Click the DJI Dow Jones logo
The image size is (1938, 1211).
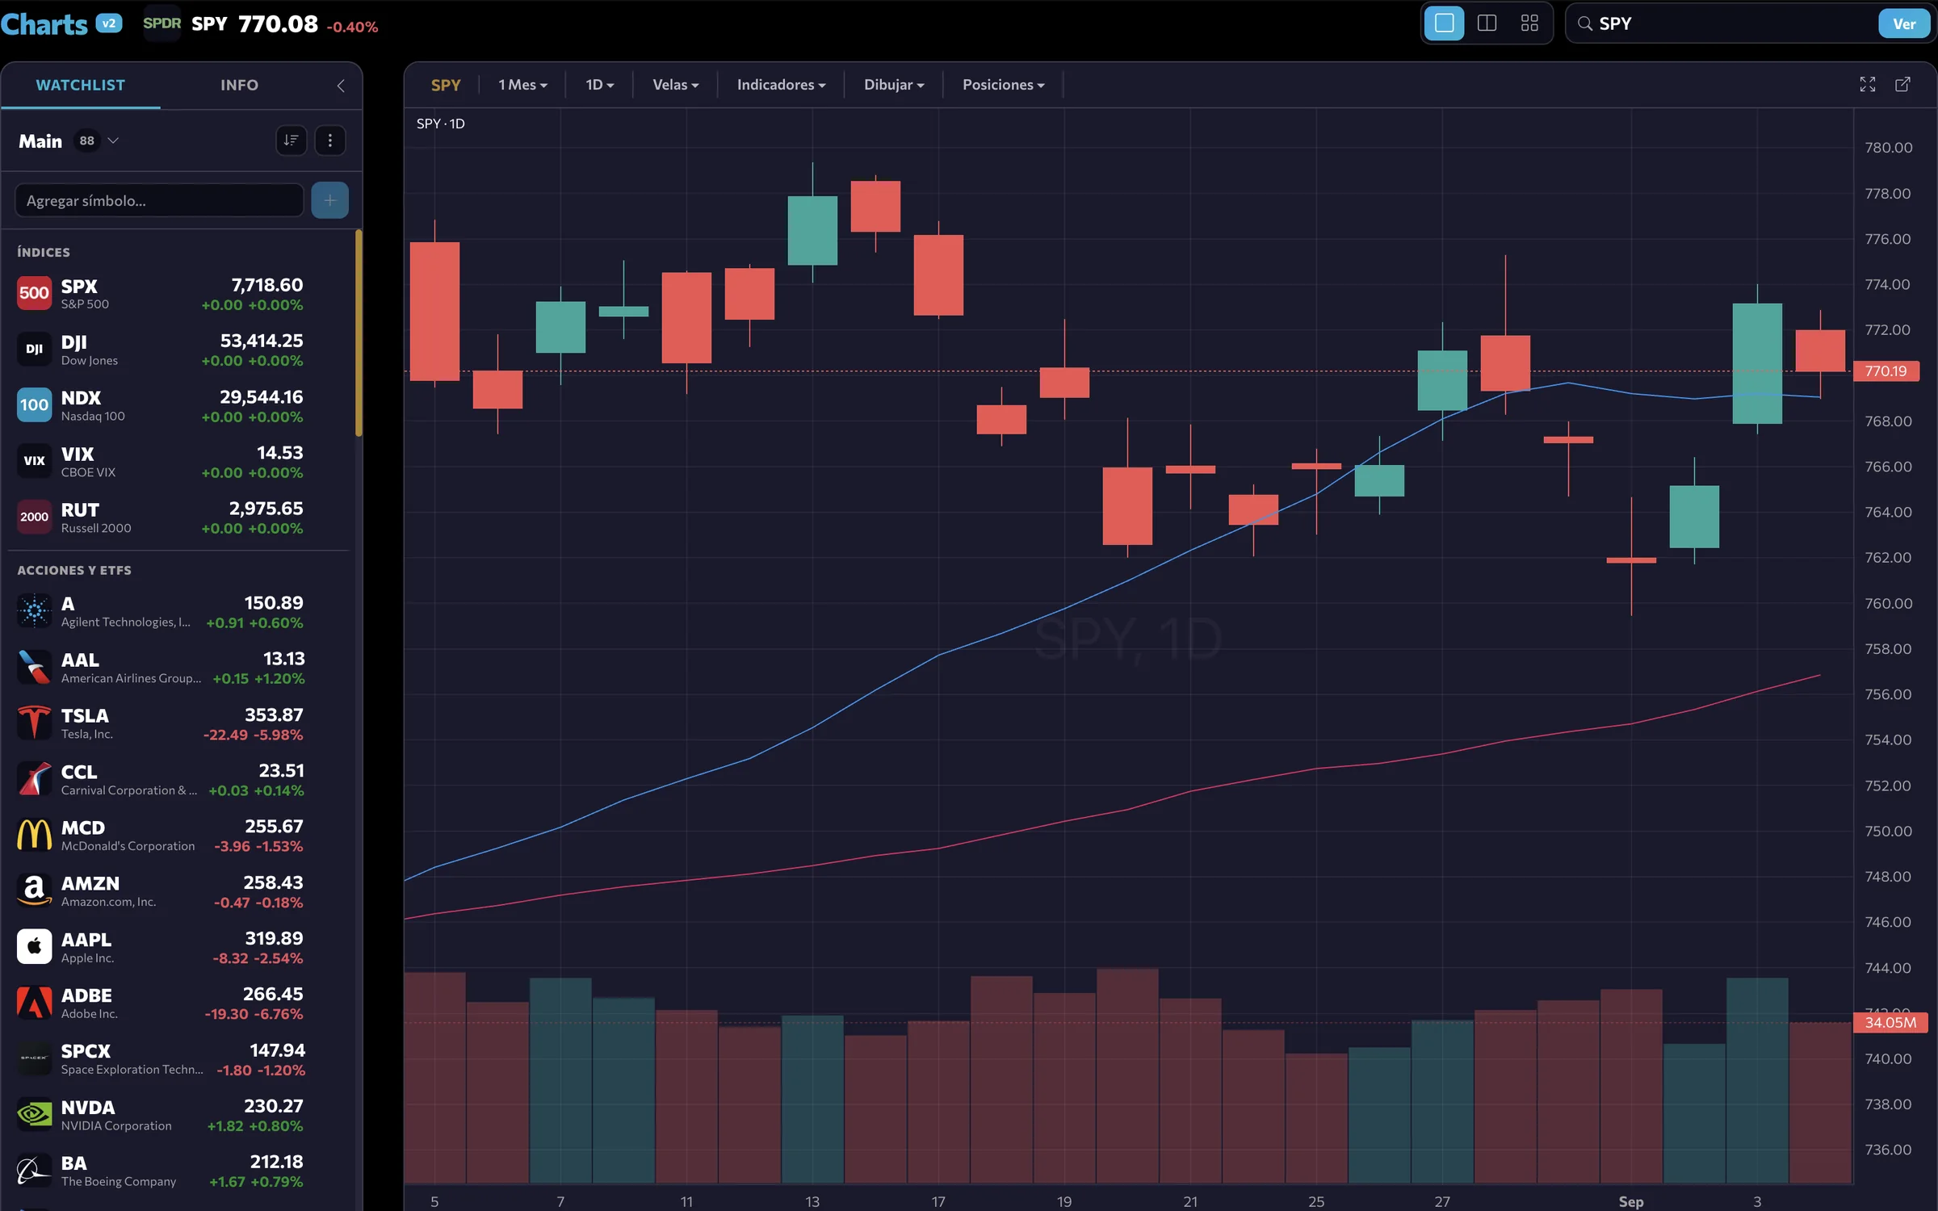coord(34,349)
